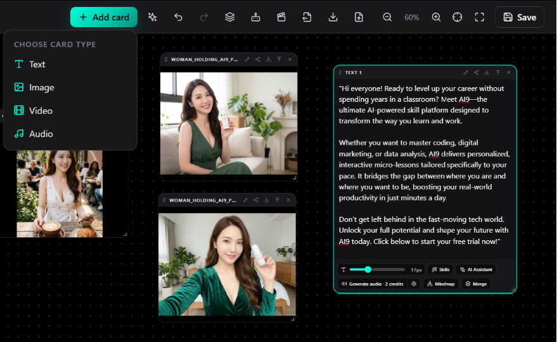Viewport: 557px width, 342px height.
Task: Click the crosshair center view icon
Action: pyautogui.click(x=457, y=17)
